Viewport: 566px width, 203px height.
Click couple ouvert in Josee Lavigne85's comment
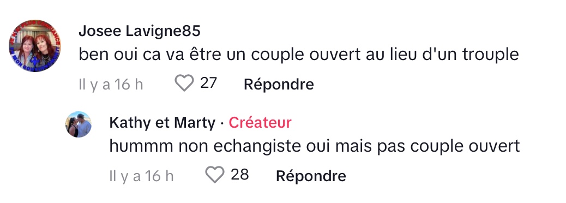(x=306, y=55)
